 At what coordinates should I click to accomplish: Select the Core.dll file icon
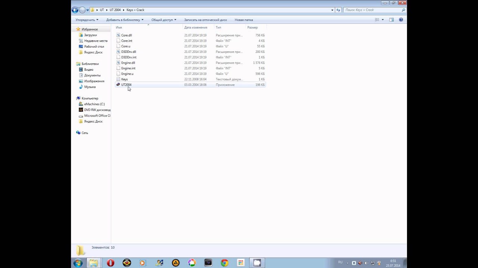[x=118, y=35]
